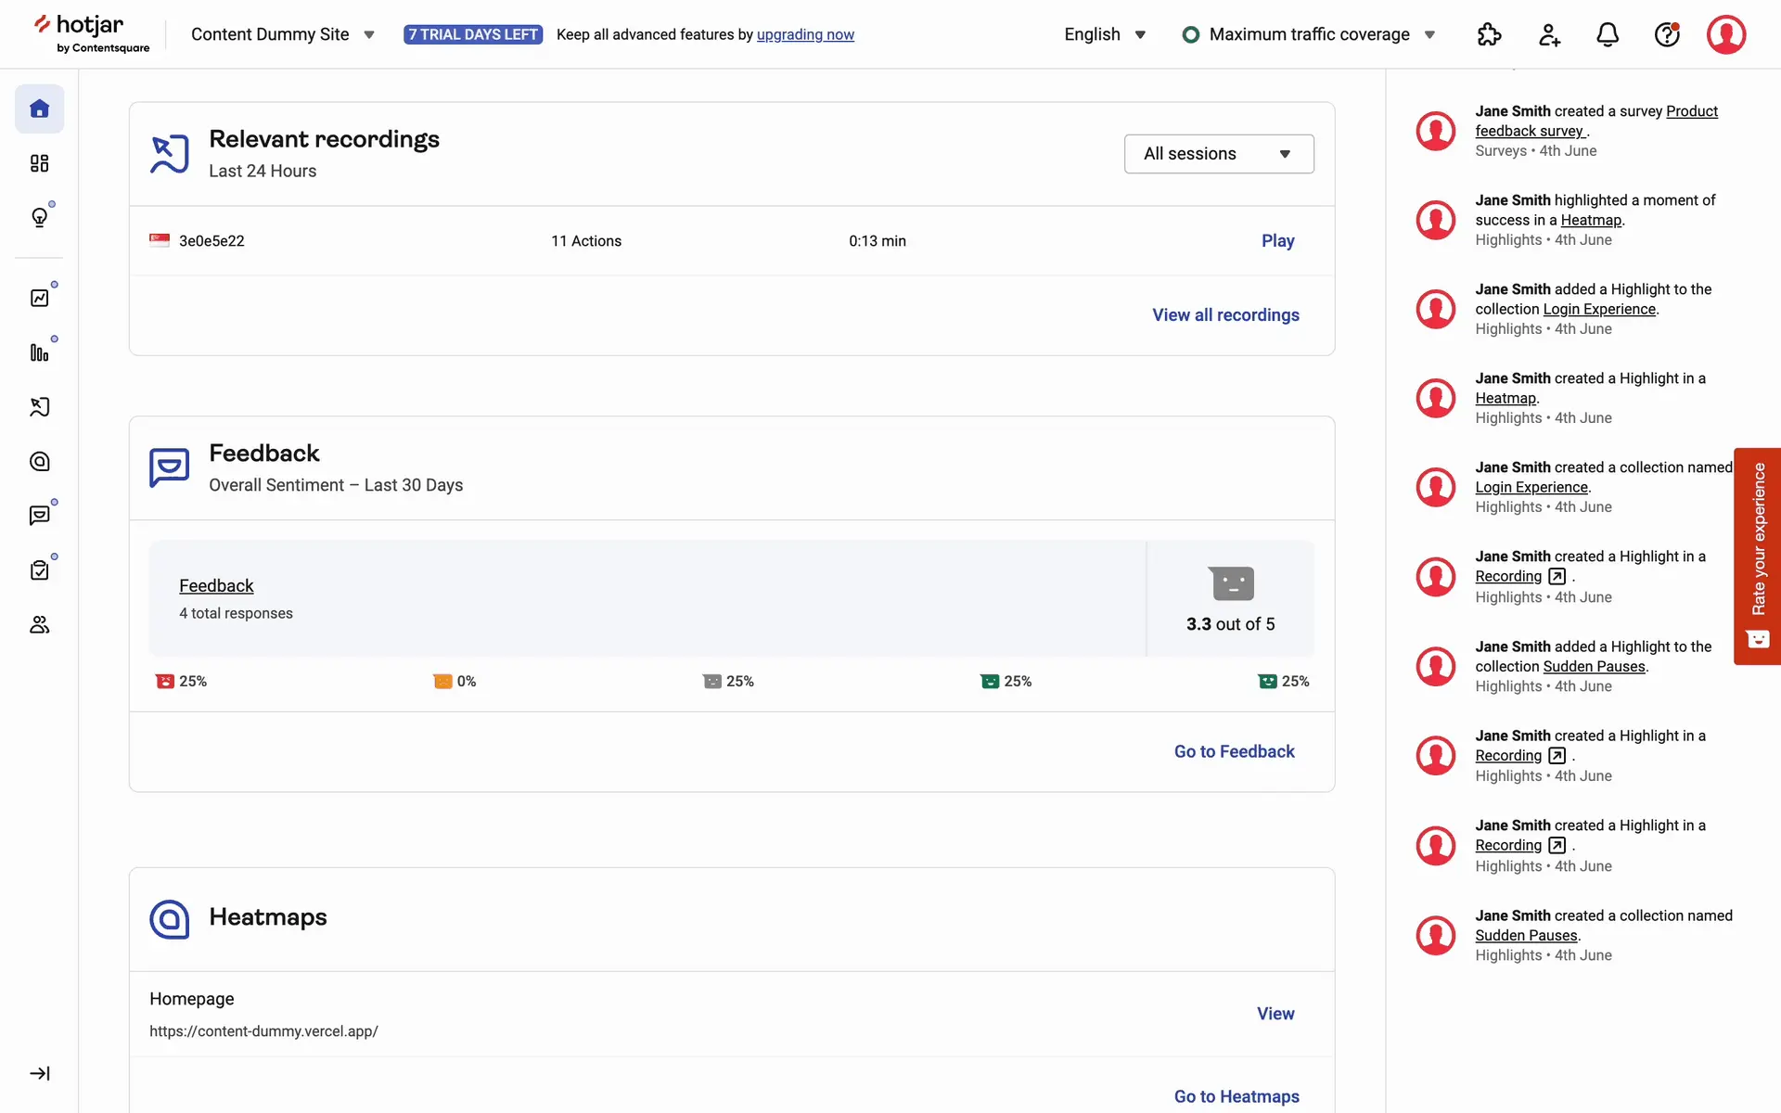Open the Surveys clipboard icon in the sidebar
Viewport: 1781px width, 1113px height.
39,569
